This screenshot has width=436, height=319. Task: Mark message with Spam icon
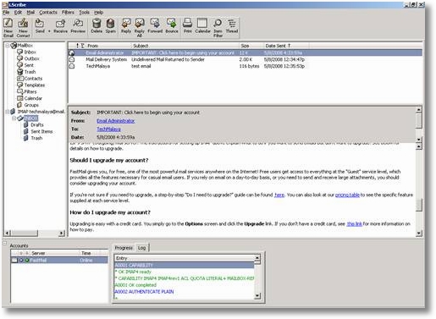(x=110, y=26)
